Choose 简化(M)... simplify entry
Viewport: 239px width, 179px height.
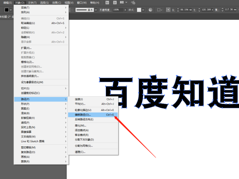(x=93, y=126)
